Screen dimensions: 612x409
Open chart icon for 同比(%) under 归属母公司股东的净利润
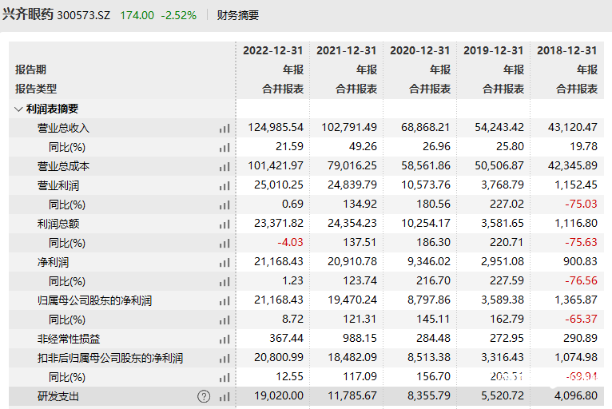[x=225, y=320]
